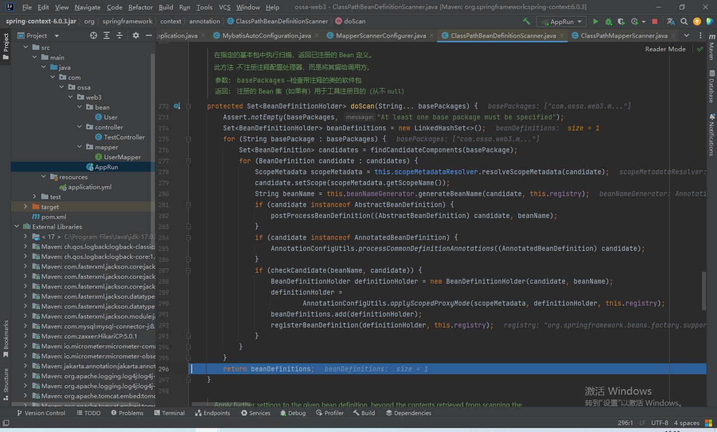This screenshot has width=717, height=432.
Task: Click override gutter icon at line 272
Action: coord(177,106)
